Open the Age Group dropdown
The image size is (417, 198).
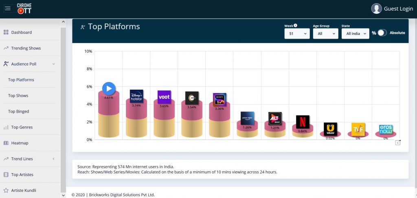(x=325, y=34)
